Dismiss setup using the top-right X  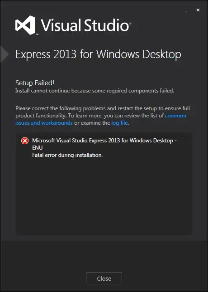(198, 10)
